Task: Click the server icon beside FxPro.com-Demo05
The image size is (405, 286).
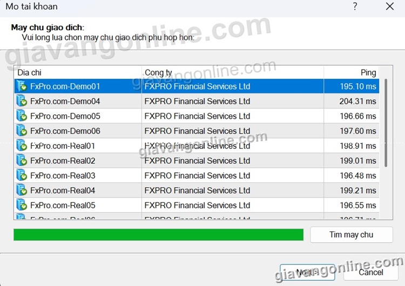Action: tap(22, 116)
